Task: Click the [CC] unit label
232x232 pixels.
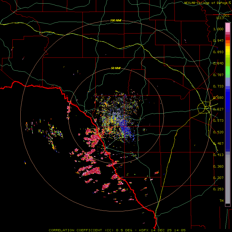Action: pyautogui.click(x=220, y=18)
